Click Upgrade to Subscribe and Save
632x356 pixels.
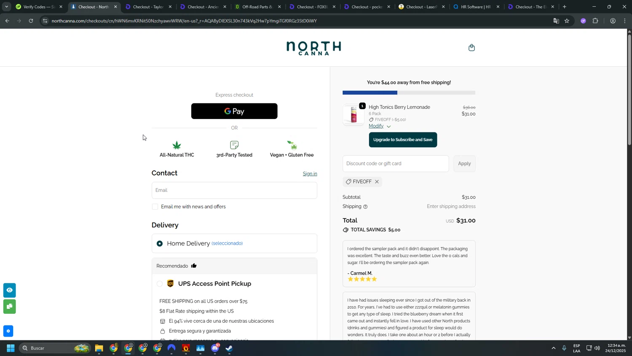403,140
